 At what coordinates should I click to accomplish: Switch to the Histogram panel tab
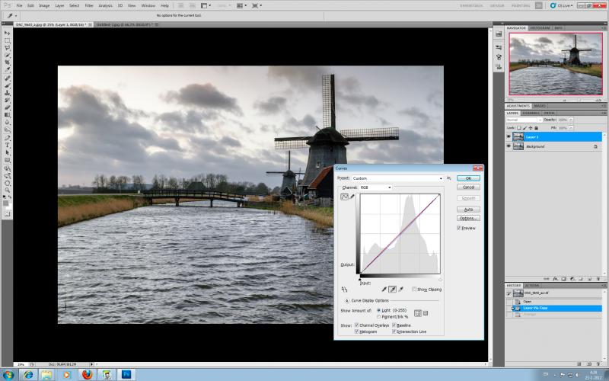coord(540,28)
